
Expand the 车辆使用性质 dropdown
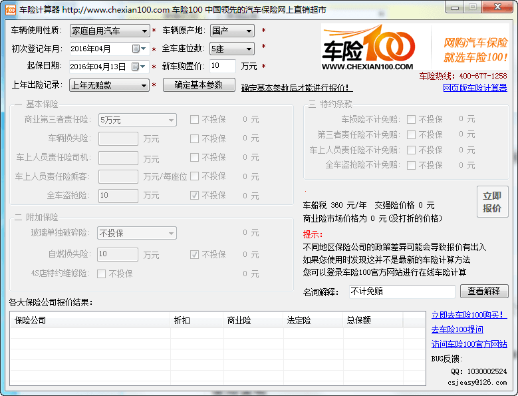coord(145,31)
